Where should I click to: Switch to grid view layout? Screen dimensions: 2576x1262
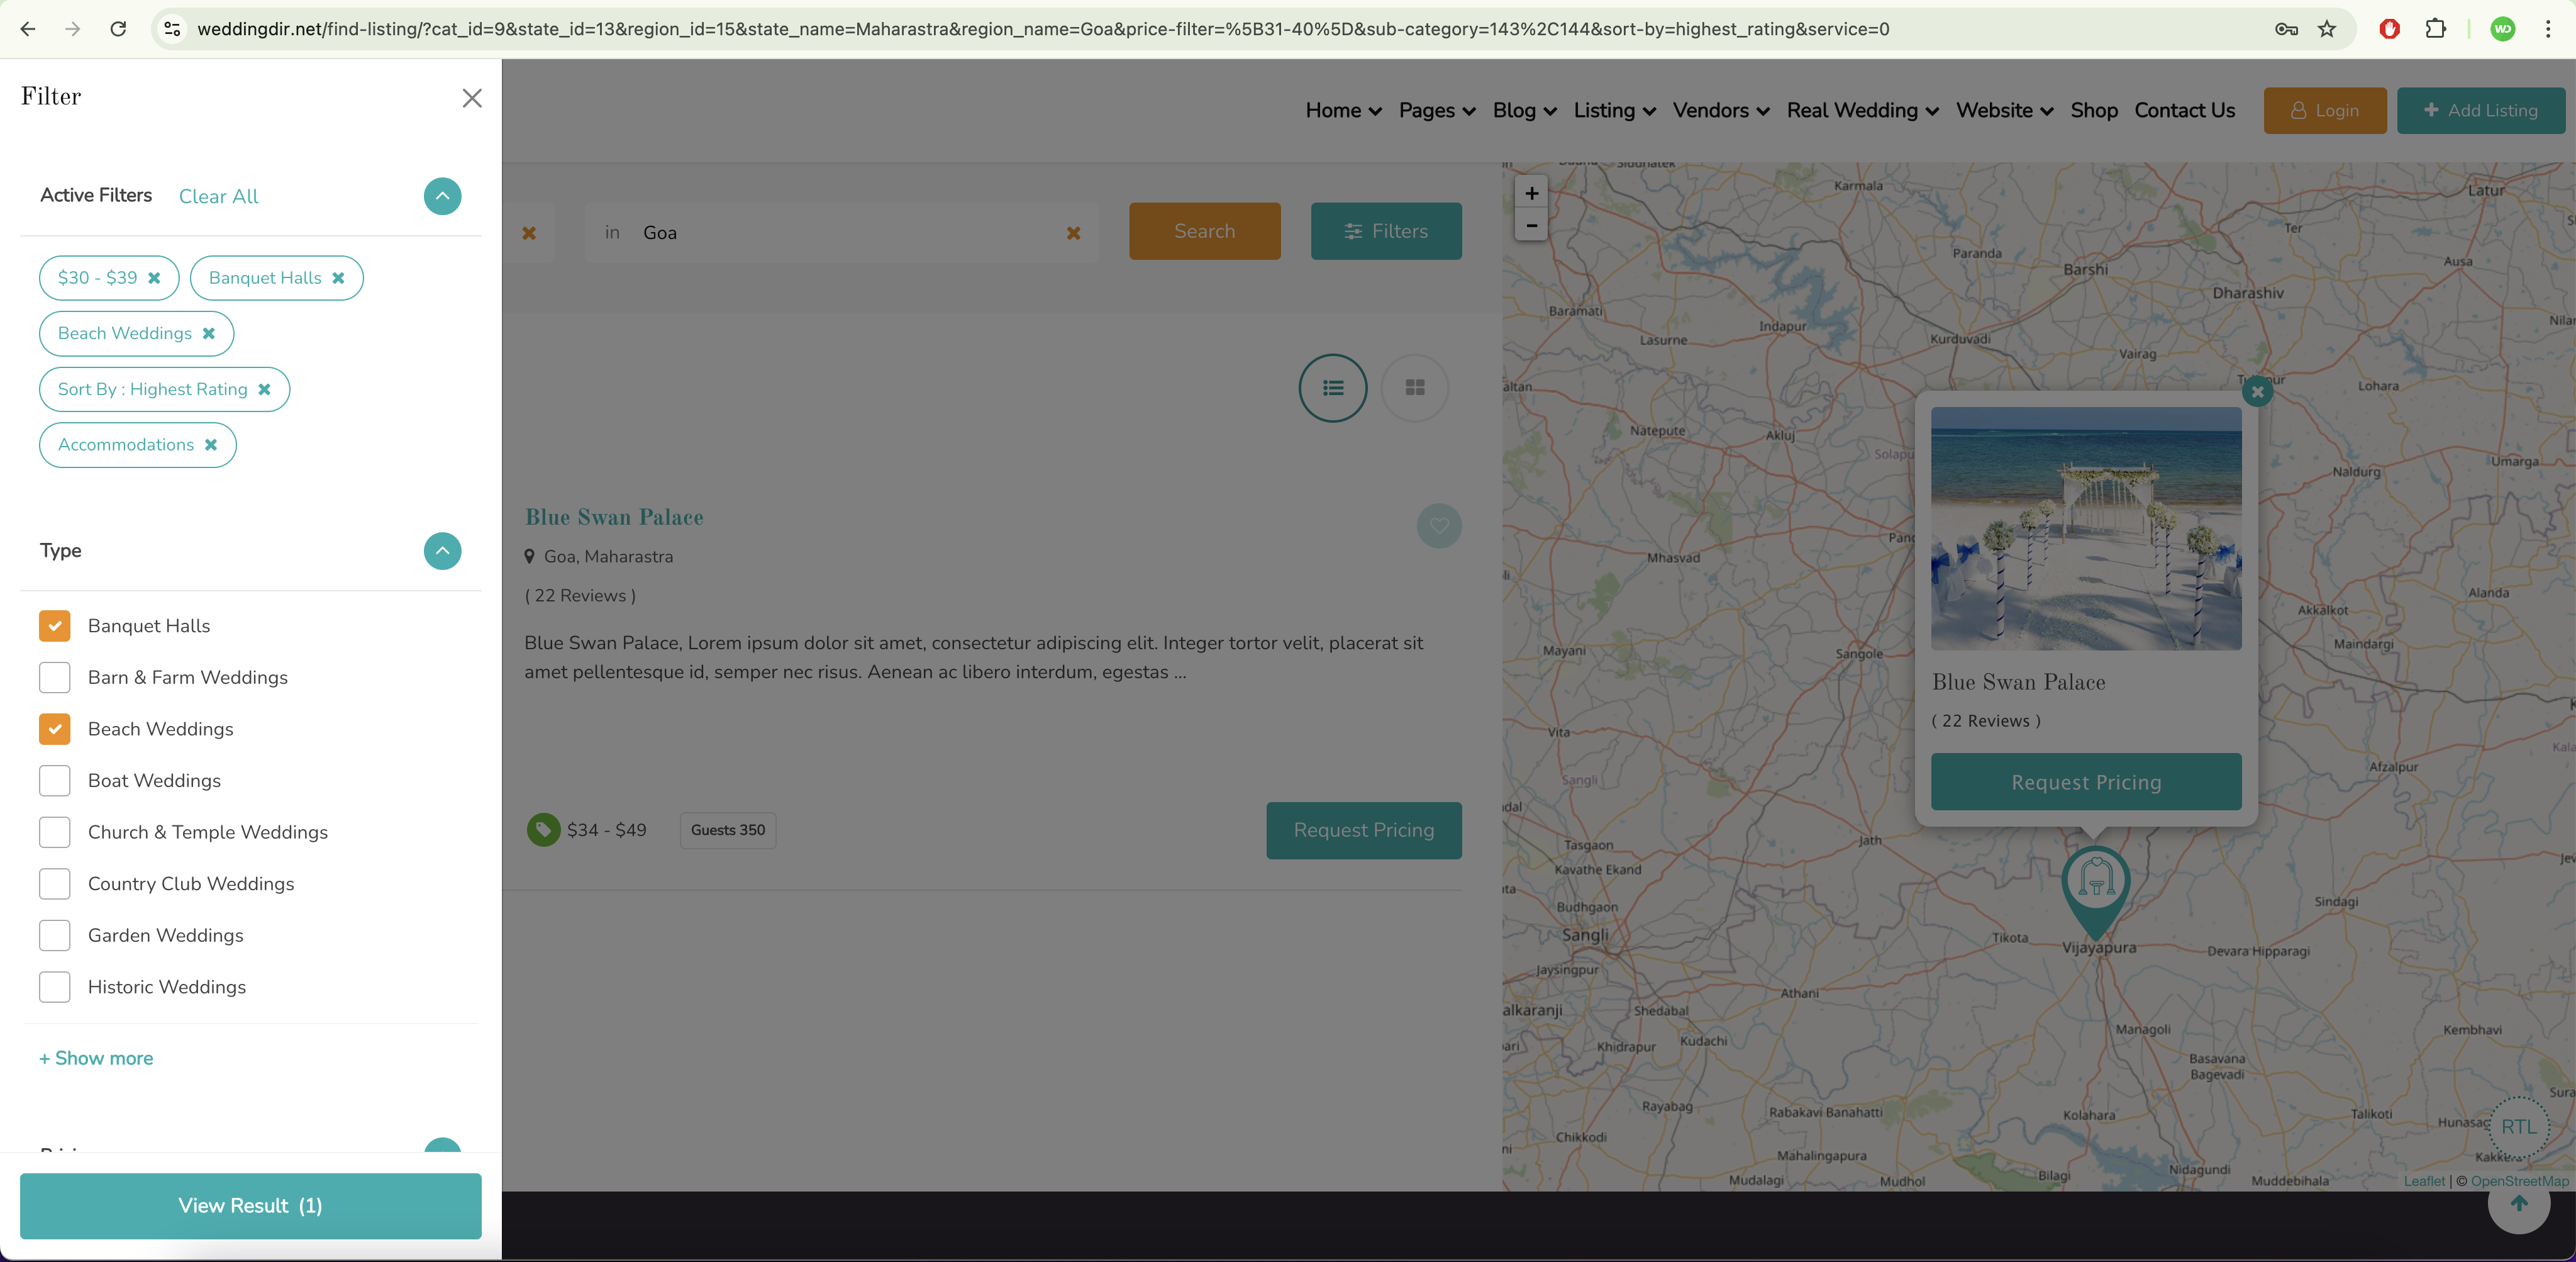pos(1414,388)
